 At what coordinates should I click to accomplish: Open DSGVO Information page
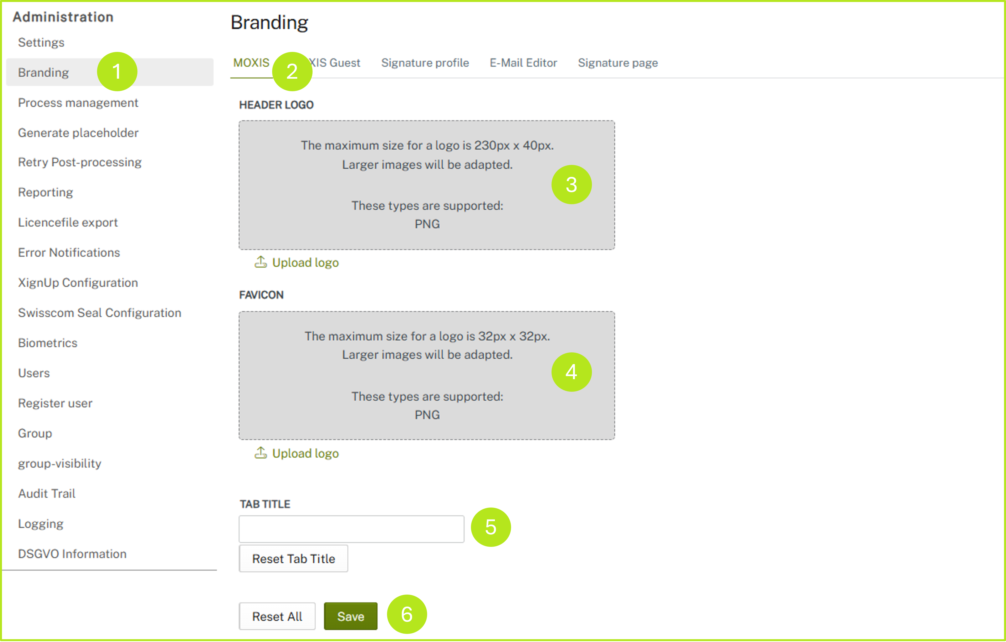click(x=72, y=554)
